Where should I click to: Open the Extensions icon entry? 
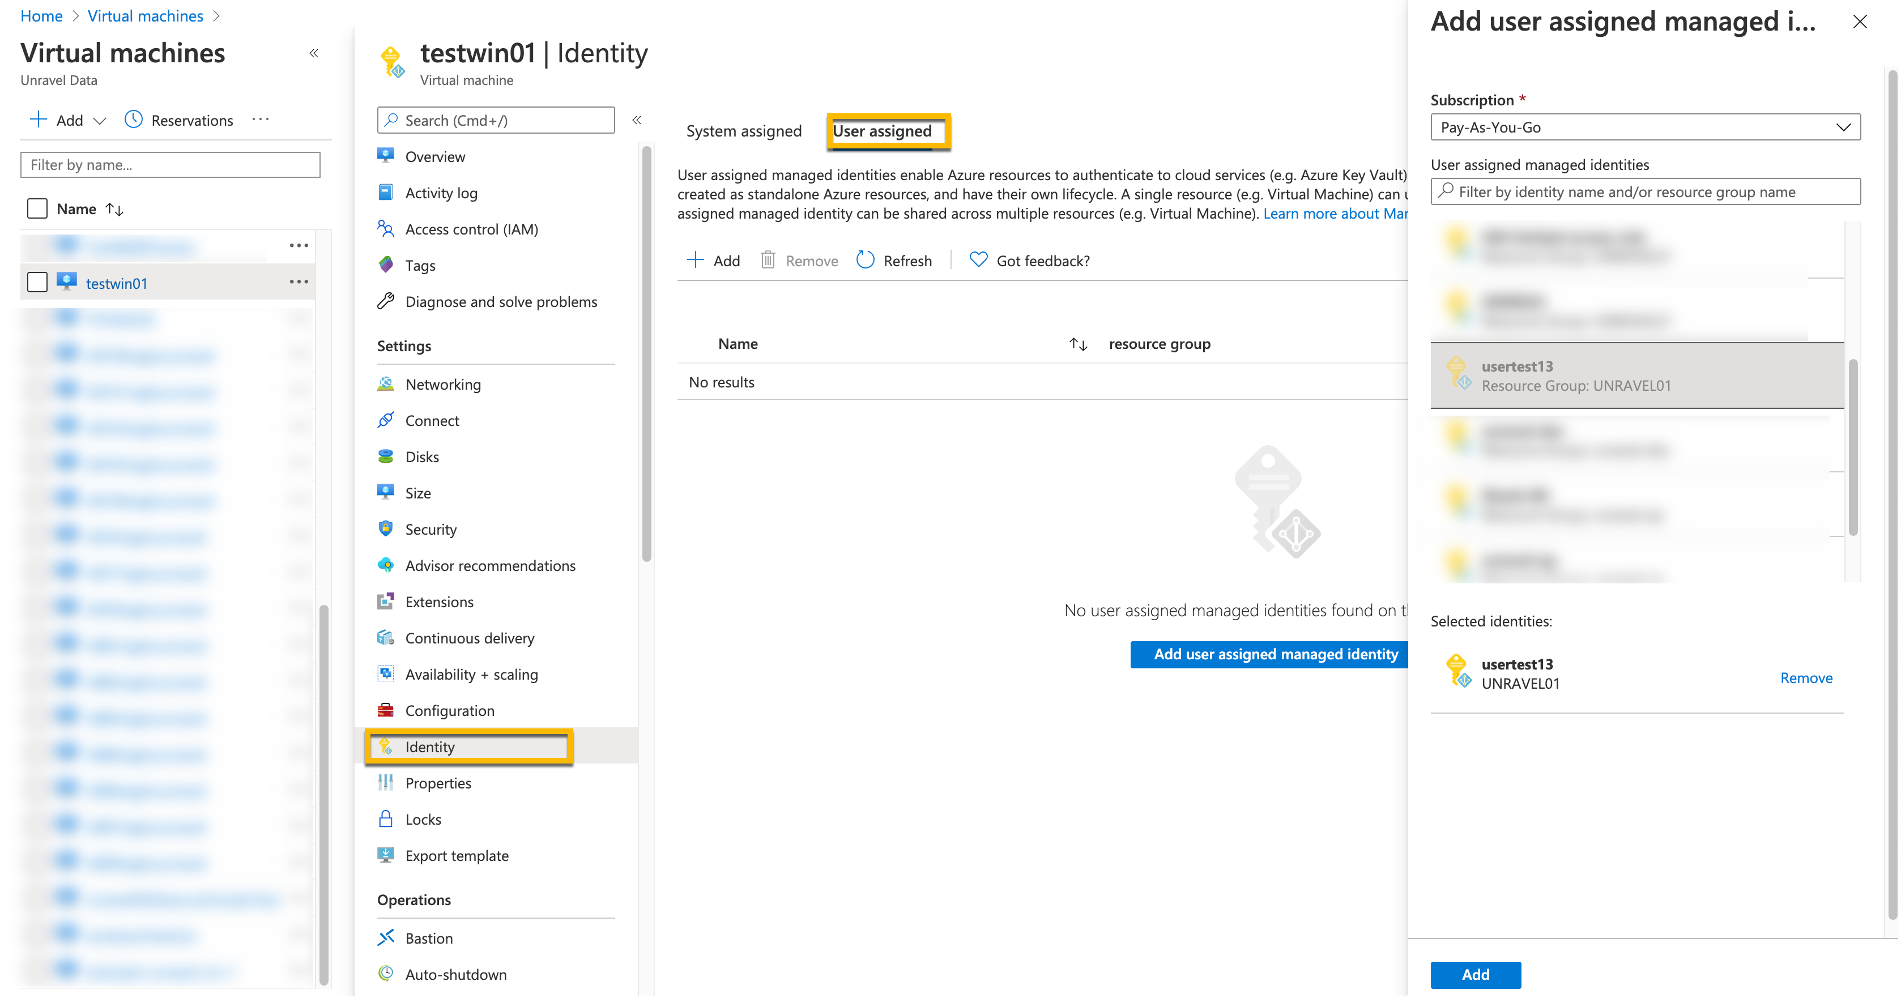[x=385, y=601]
